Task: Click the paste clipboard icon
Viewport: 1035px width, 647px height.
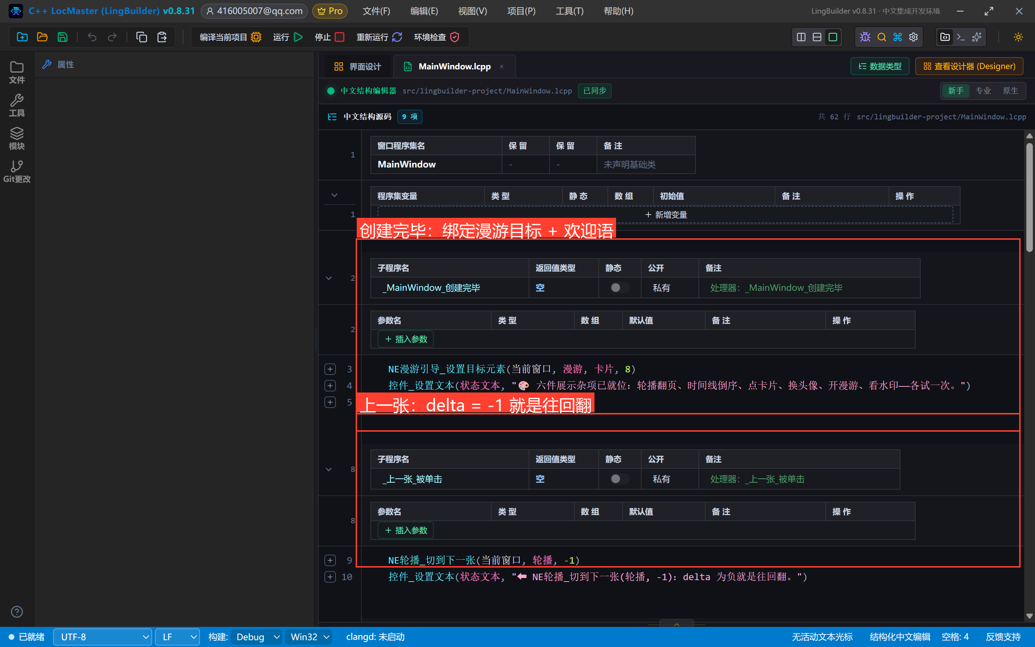Action: tap(162, 37)
